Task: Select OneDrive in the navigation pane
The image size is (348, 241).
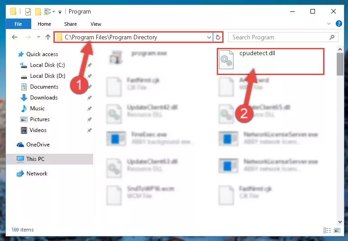Action: pos(38,145)
